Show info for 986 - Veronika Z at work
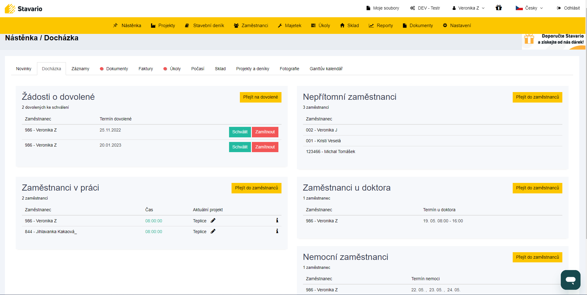This screenshot has width=587, height=295. tap(277, 220)
